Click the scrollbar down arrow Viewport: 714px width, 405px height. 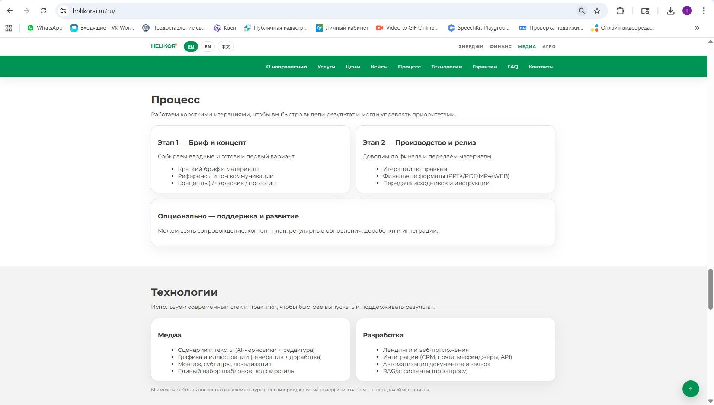pyautogui.click(x=710, y=401)
